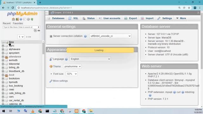Open the Status tab
203x114 pixels.
(88, 18)
